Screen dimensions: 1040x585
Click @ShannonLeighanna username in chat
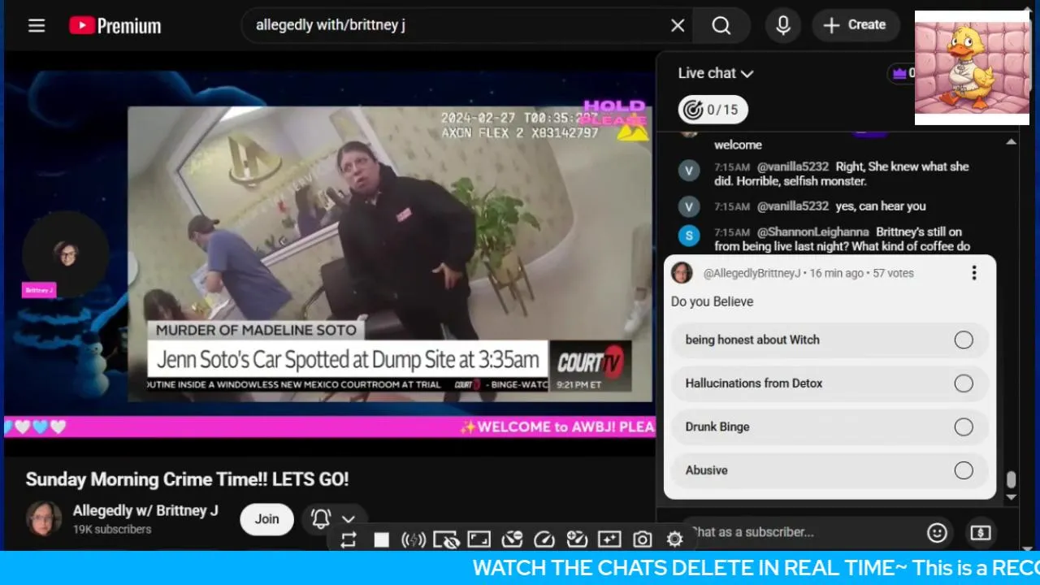pos(813,232)
